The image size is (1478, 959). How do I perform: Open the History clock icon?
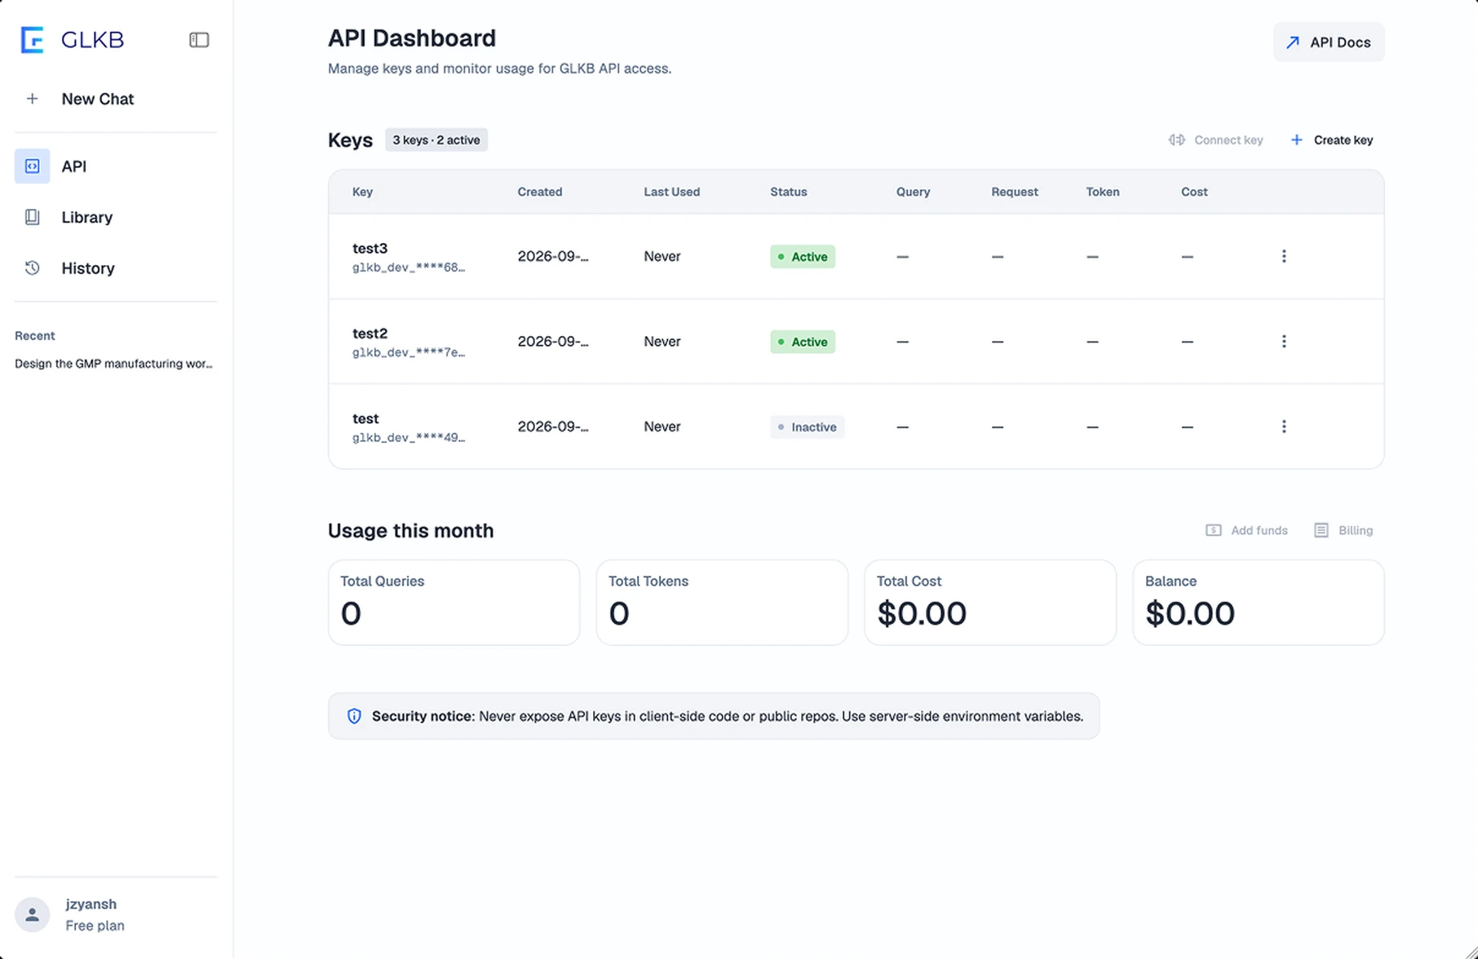click(33, 268)
